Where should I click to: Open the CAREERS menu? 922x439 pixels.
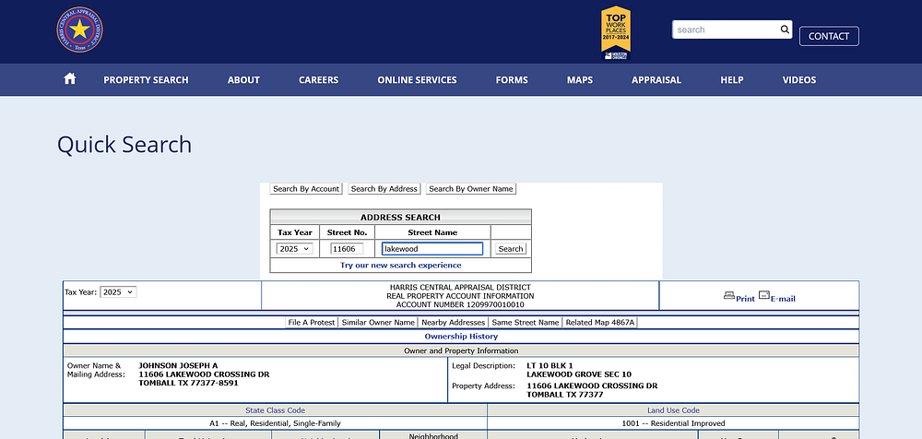point(318,80)
